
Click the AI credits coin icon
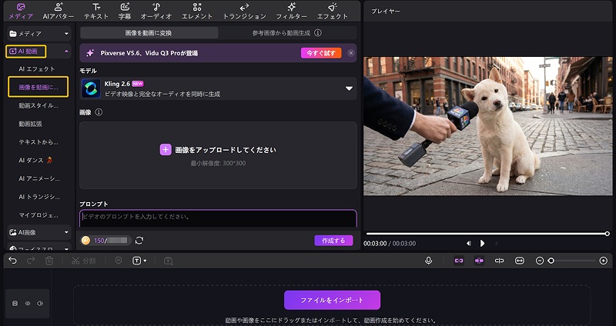point(85,241)
